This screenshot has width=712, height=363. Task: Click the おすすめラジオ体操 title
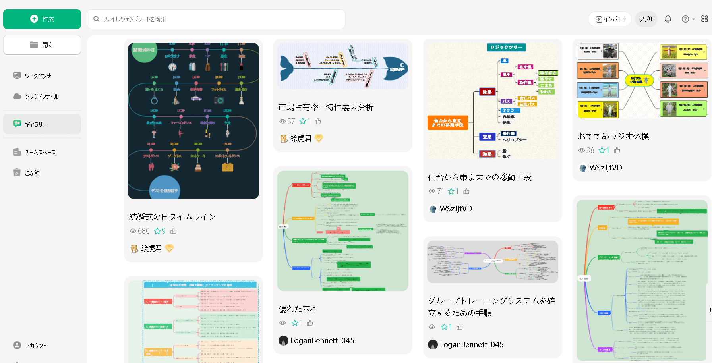click(x=613, y=136)
